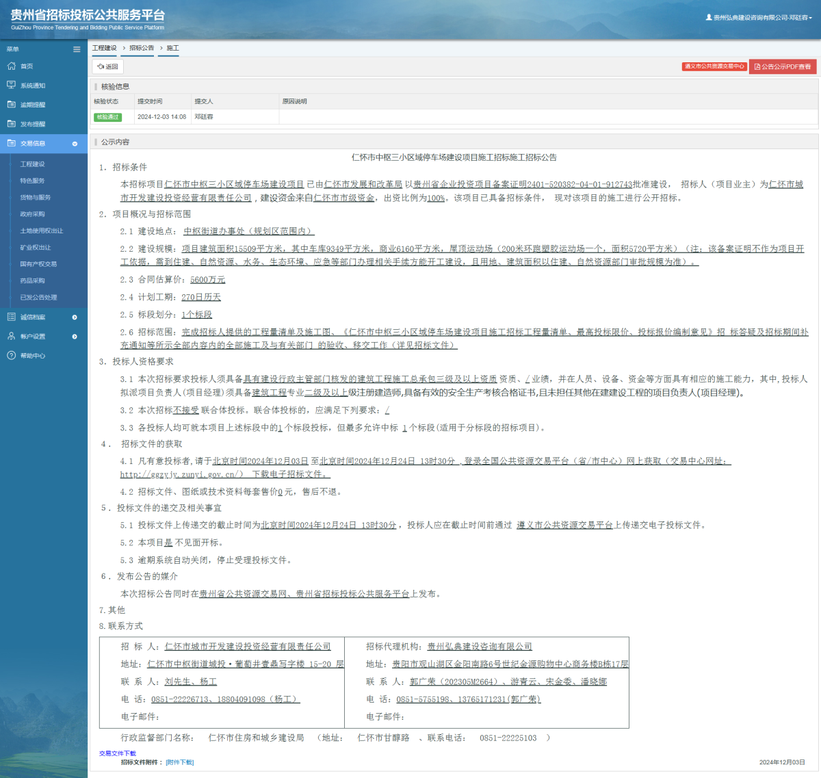Click the person icon for 帐户设置
The height and width of the screenshot is (778, 821).
(11, 336)
